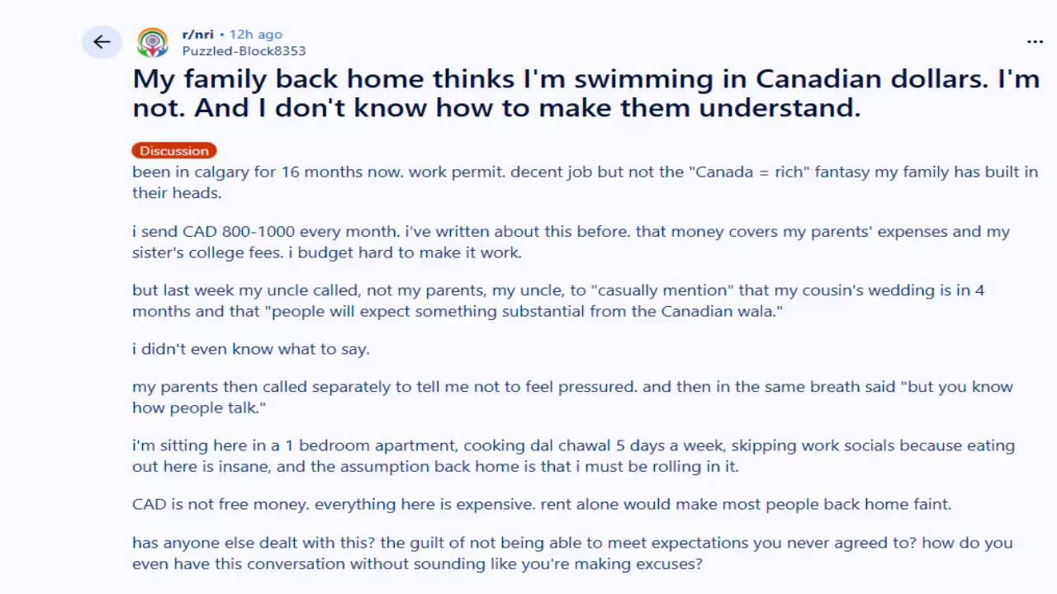Filter by the Discussion flair tag
This screenshot has width=1057, height=594.
tap(174, 151)
